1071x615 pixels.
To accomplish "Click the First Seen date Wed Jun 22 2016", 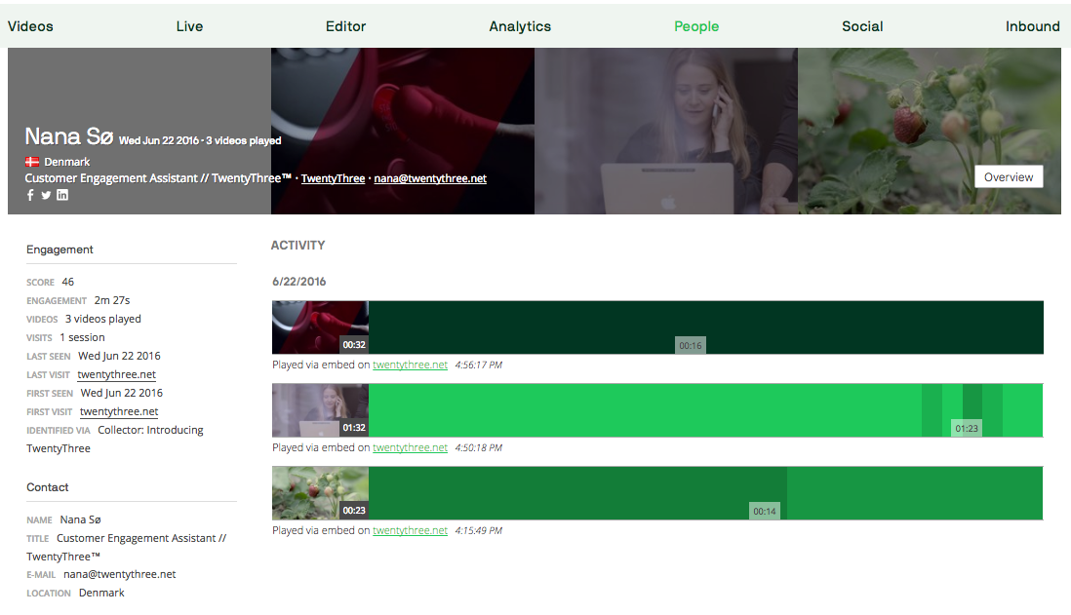I will coord(122,393).
